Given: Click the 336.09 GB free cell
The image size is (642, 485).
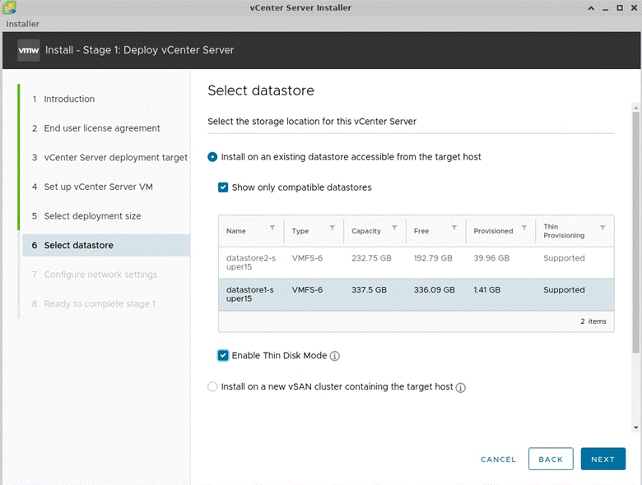Looking at the screenshot, I should [x=434, y=290].
